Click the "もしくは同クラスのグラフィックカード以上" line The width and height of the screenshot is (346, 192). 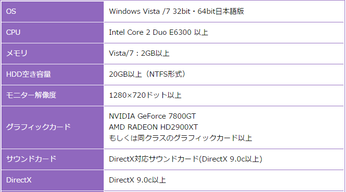[181, 138]
